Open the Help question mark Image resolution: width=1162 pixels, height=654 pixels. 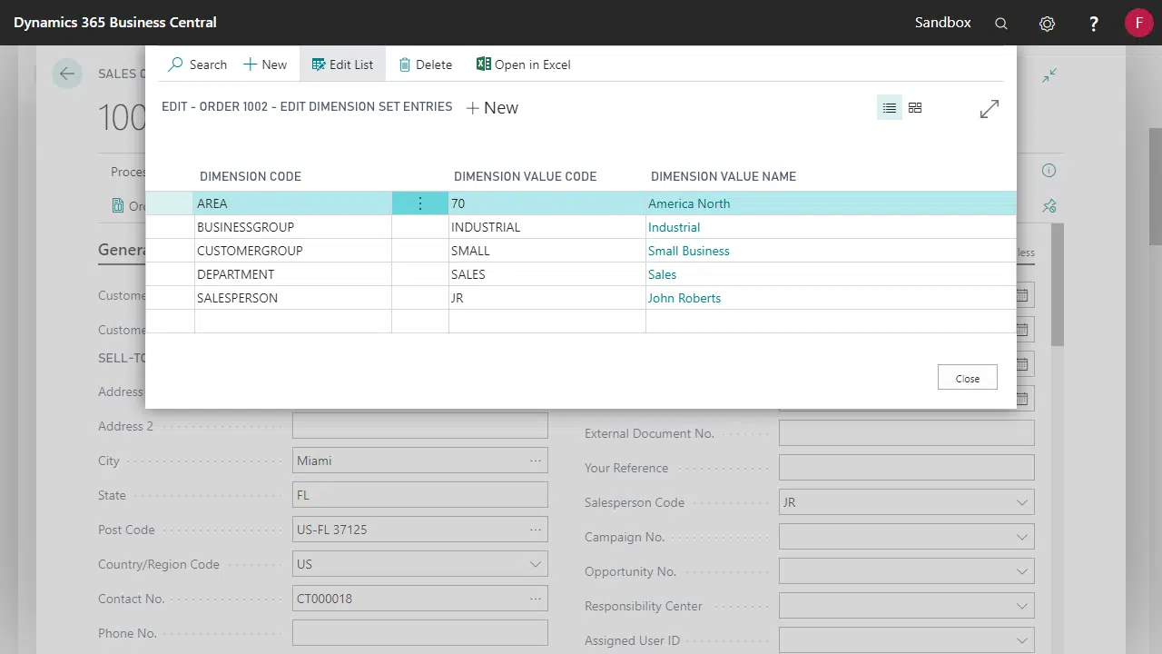[1094, 24]
